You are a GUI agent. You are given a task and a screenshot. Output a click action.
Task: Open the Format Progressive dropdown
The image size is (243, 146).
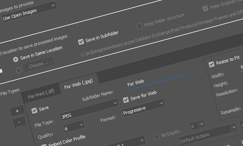tap(143, 108)
